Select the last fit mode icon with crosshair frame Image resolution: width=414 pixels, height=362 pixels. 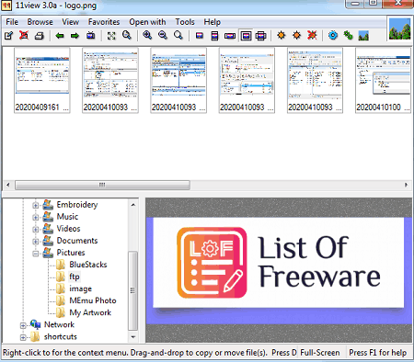(260, 36)
